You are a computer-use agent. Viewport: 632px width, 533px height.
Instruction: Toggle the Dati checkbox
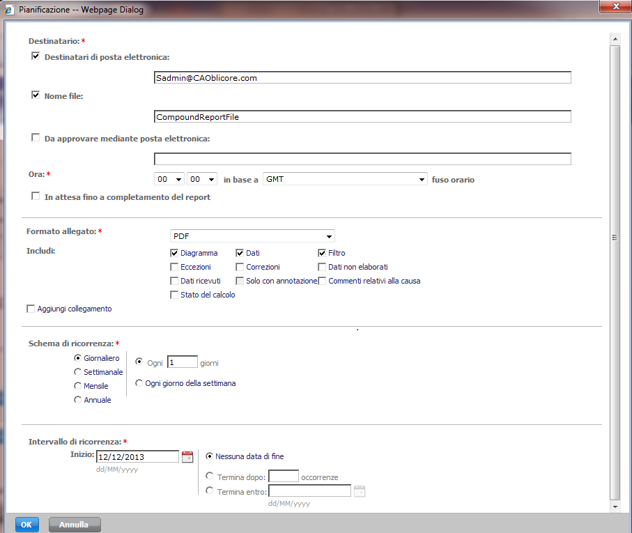pyautogui.click(x=240, y=253)
